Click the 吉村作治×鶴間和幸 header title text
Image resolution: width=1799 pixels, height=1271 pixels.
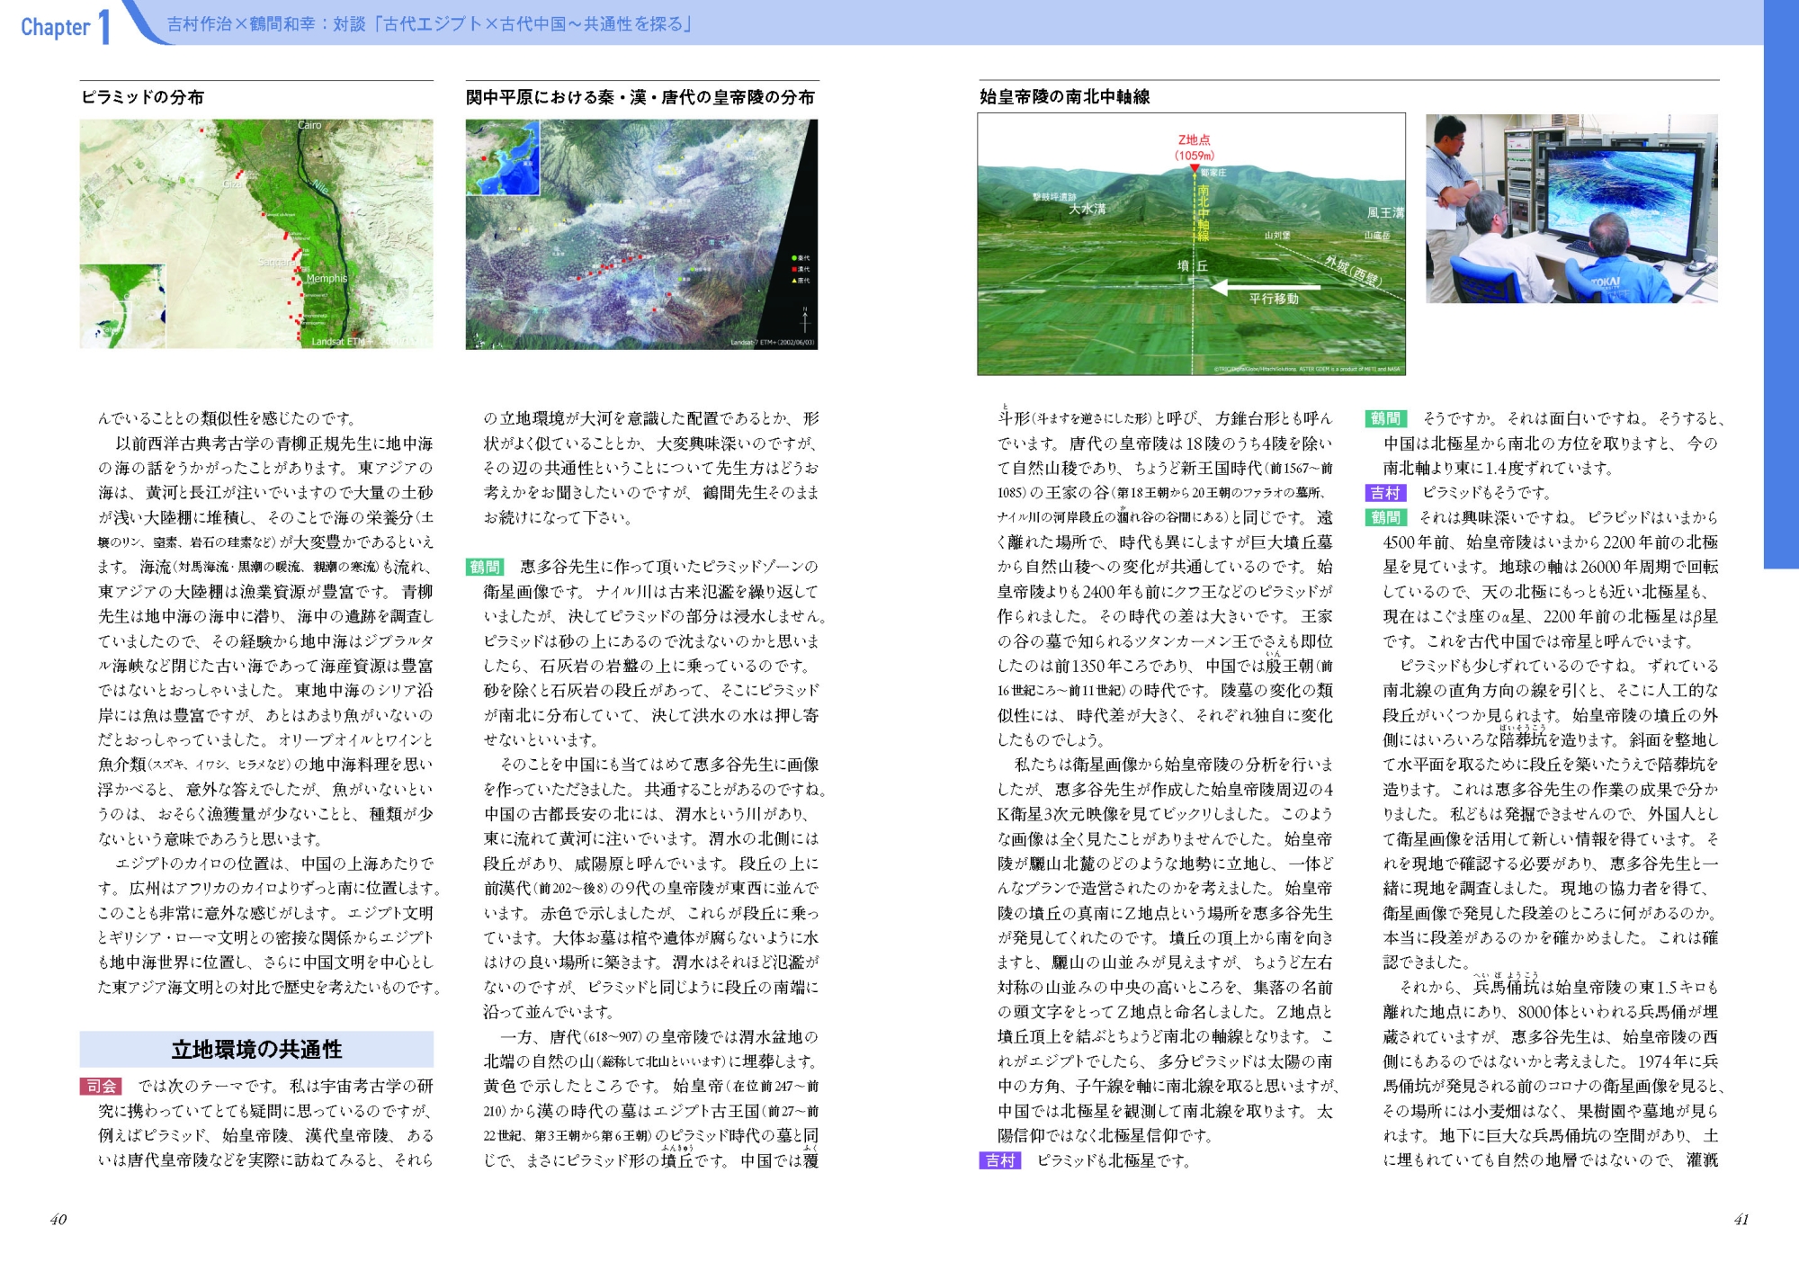(429, 24)
